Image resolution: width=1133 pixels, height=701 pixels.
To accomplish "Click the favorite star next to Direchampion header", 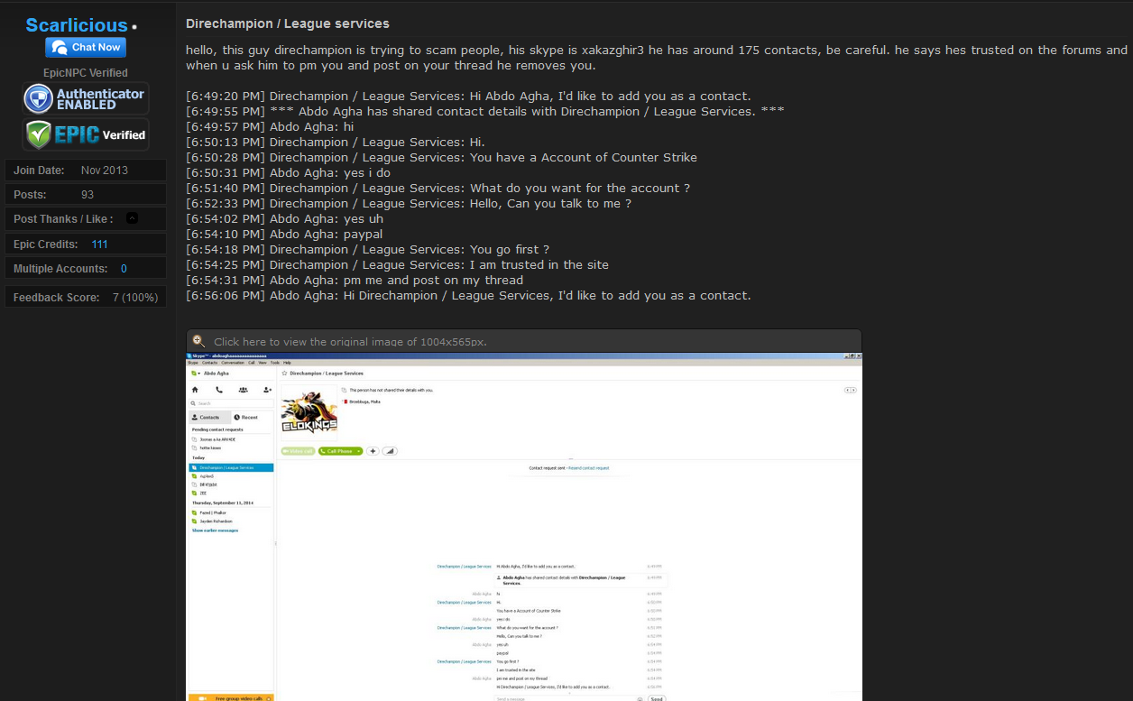I will pos(284,373).
